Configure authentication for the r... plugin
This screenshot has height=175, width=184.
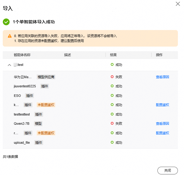(x=162, y=133)
